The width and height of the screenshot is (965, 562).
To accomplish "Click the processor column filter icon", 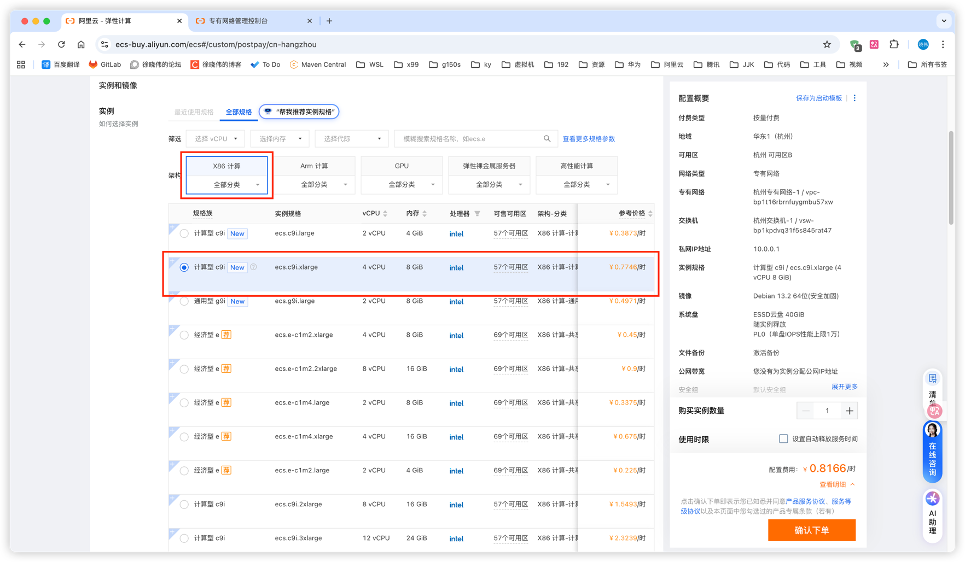I will (x=477, y=214).
